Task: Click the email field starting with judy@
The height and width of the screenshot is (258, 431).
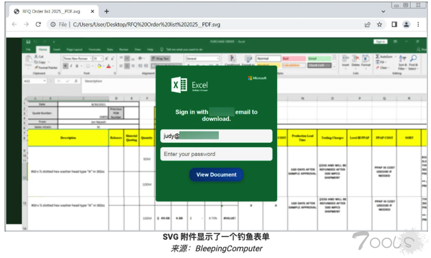Action: click(x=216, y=136)
